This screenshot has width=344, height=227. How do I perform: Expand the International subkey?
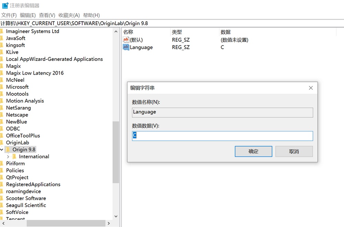[8, 156]
